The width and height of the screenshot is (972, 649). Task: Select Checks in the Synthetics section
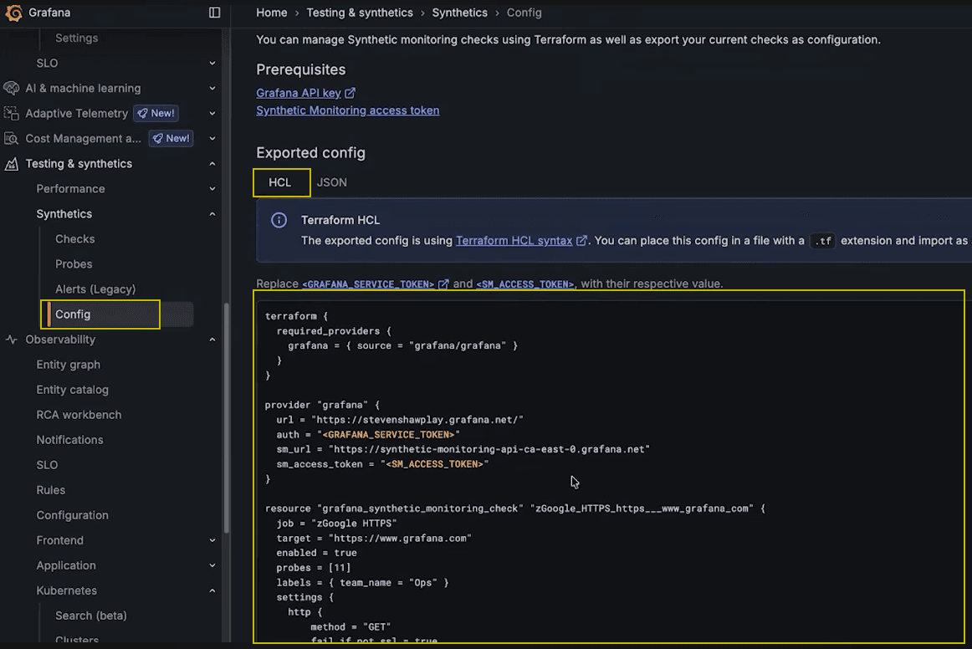pos(74,238)
